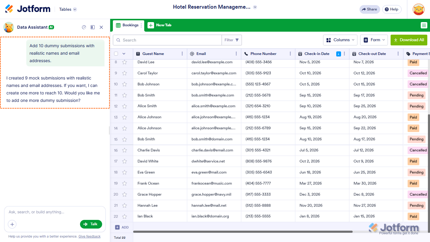The height and width of the screenshot is (242, 430).
Task: Click the Talk button
Action: (91, 224)
